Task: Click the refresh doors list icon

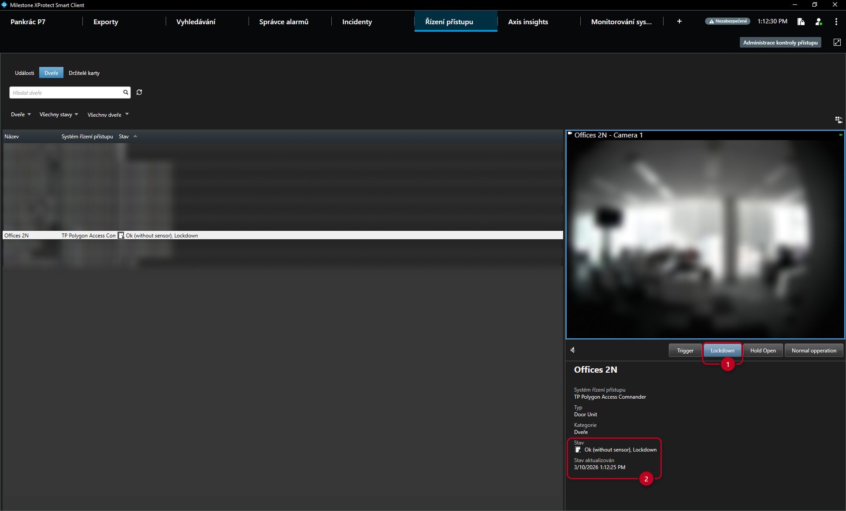Action: click(x=139, y=93)
